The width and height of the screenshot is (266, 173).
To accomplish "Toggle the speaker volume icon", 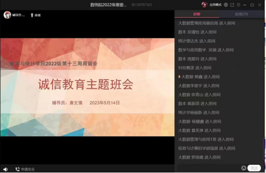I will pyautogui.click(x=5, y=169).
